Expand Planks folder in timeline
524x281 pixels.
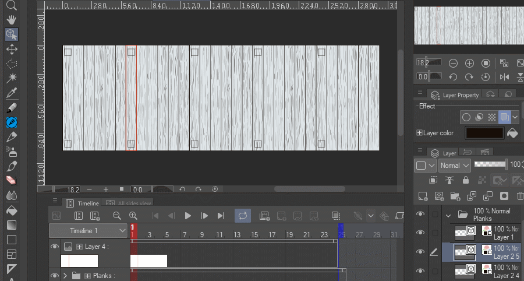(x=65, y=276)
